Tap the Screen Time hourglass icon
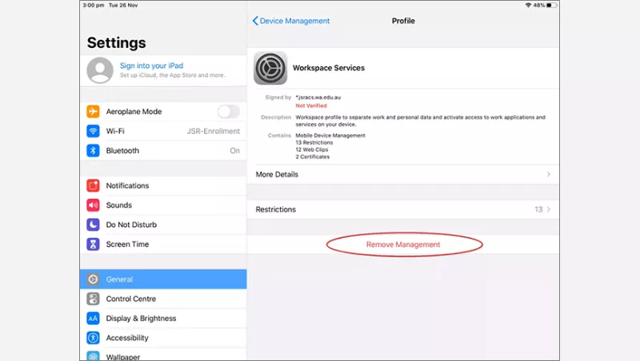The image size is (640, 361). (93, 244)
